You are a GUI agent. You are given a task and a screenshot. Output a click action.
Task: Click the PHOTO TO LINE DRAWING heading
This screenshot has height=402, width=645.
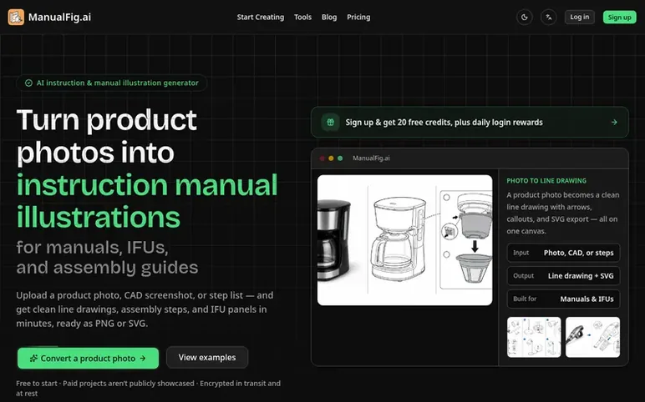coord(546,181)
